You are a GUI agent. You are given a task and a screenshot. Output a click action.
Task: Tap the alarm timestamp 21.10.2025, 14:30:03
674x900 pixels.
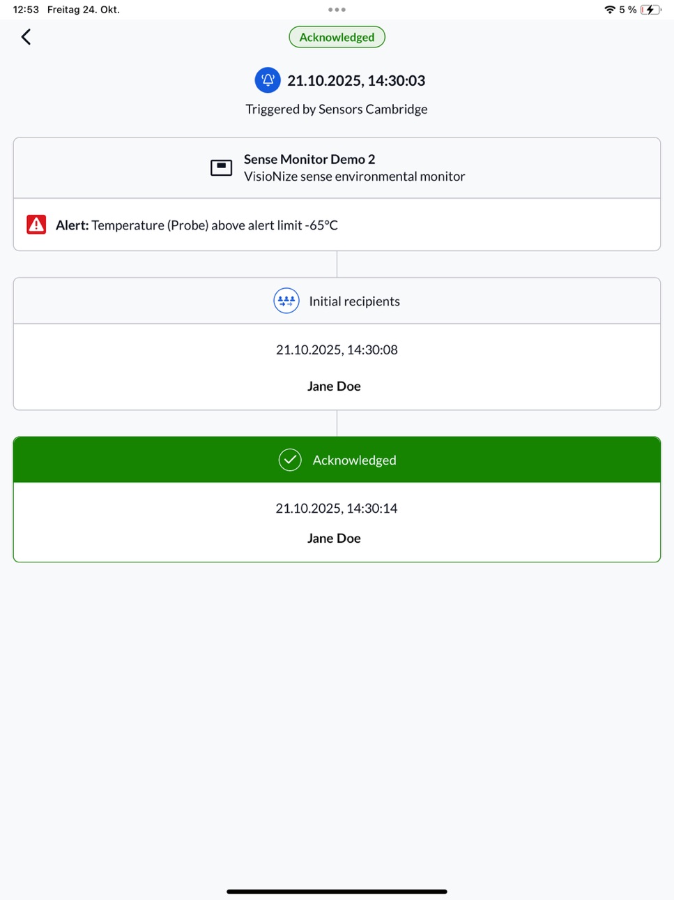pos(356,80)
